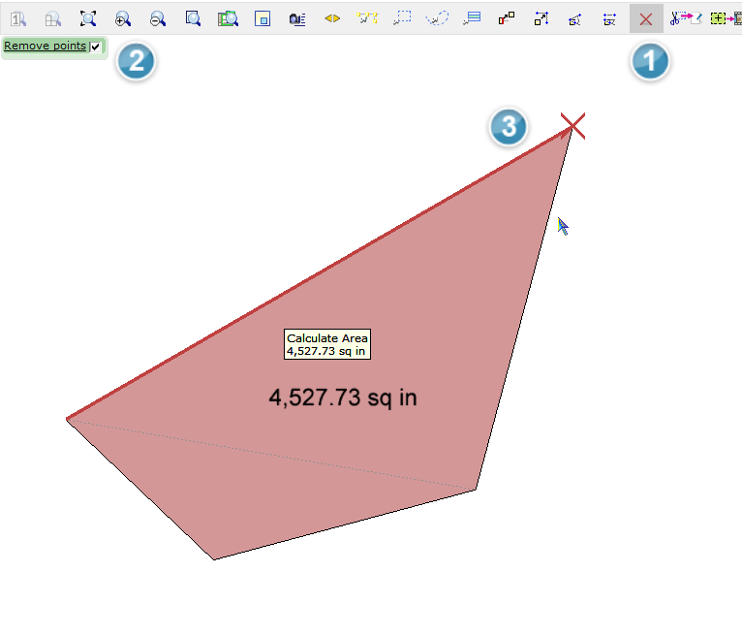Viewport: 742px width, 636px height.
Task: Click the Remove points label
Action: click(x=45, y=46)
